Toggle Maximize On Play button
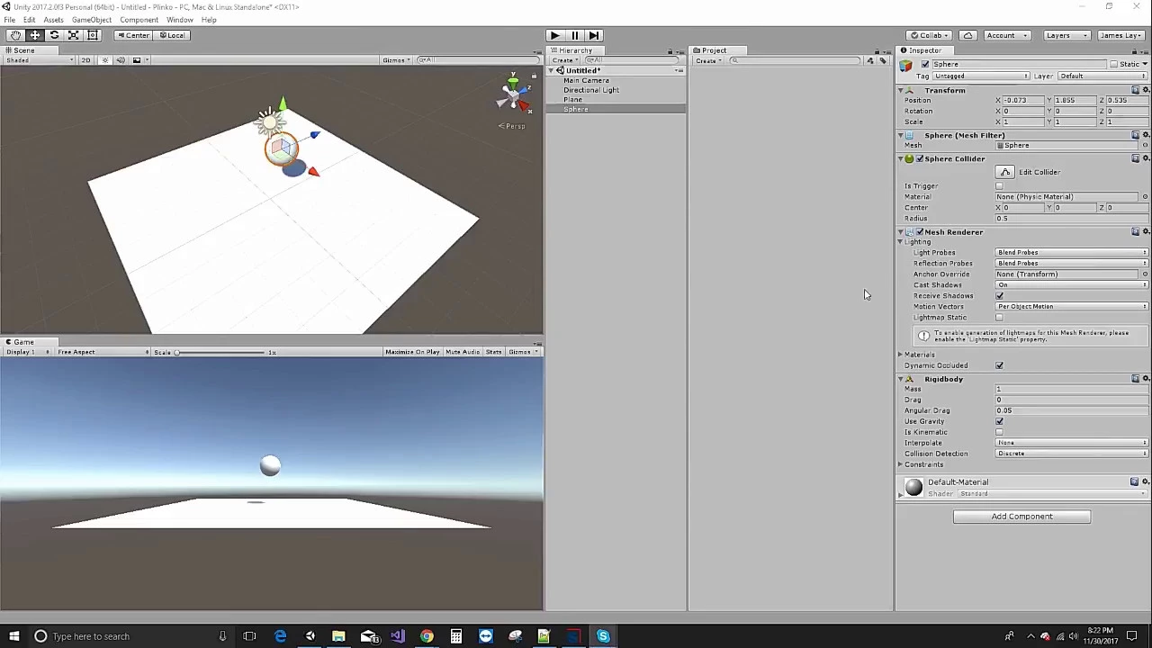The width and height of the screenshot is (1152, 648). coord(412,352)
